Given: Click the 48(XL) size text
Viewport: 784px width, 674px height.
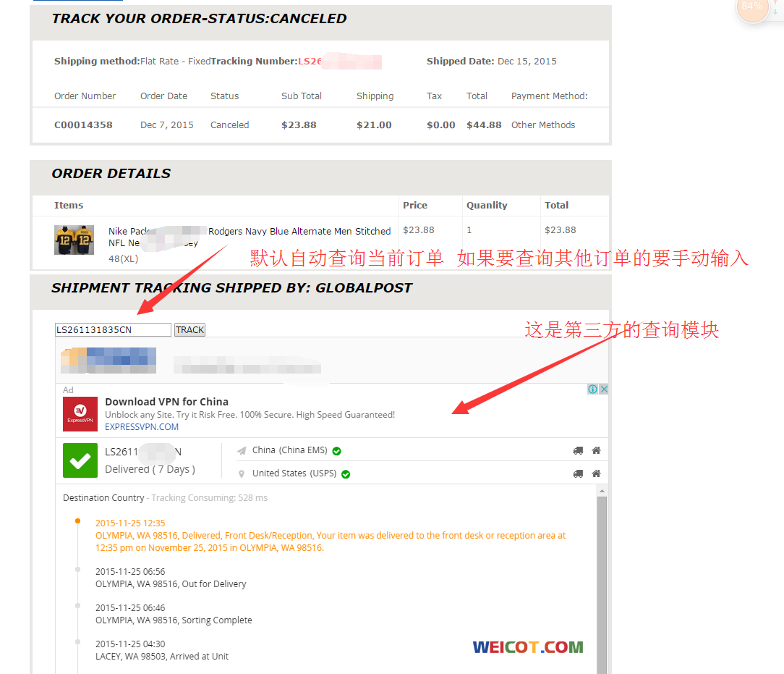Looking at the screenshot, I should point(123,258).
